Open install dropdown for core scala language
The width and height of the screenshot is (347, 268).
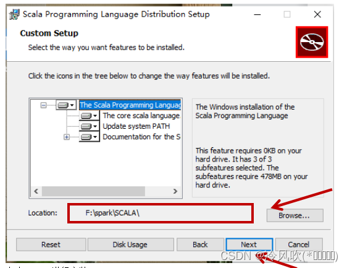point(89,116)
